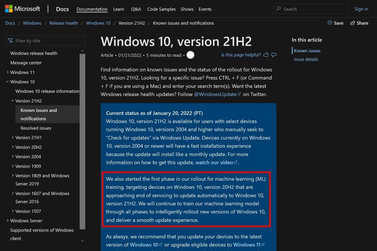Image resolution: width=377 pixels, height=251 pixels.
Task: Click the Save plus icon button
Action: click(336, 23)
